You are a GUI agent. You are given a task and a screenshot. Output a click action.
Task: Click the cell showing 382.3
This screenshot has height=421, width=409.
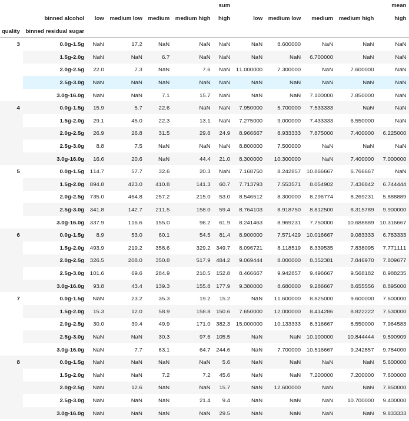pos(223,324)
